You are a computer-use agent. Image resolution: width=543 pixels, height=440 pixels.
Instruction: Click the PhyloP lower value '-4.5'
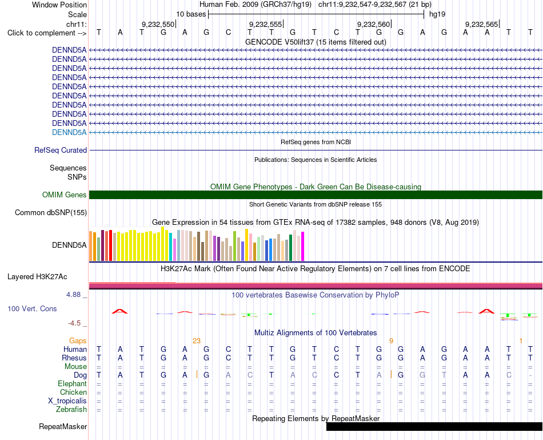pyautogui.click(x=74, y=323)
